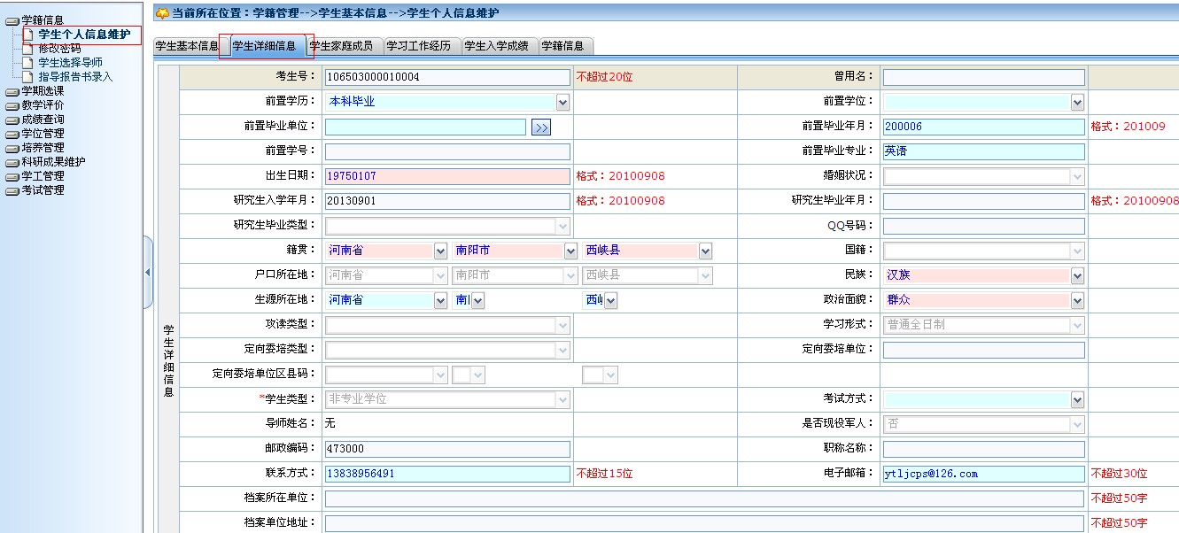
Task: Collapse the left sidebar with the splitter arrow
Action: pyautogui.click(x=147, y=273)
